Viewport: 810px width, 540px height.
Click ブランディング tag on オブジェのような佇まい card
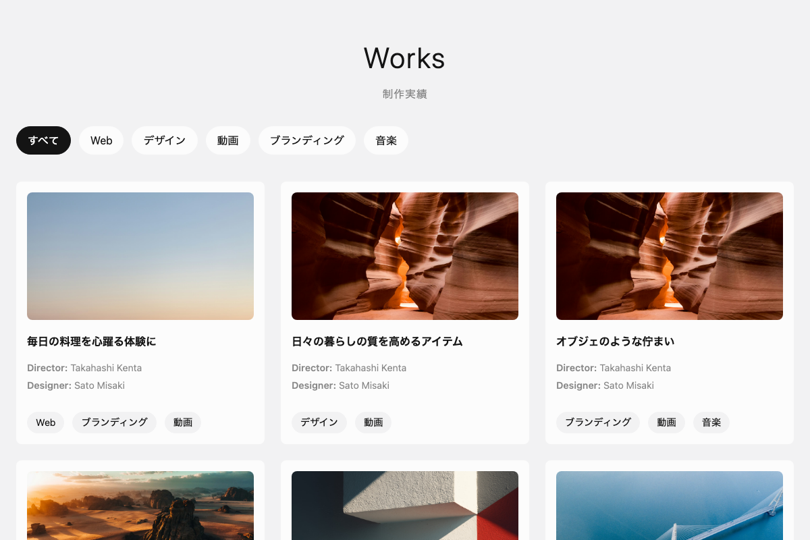tap(598, 423)
